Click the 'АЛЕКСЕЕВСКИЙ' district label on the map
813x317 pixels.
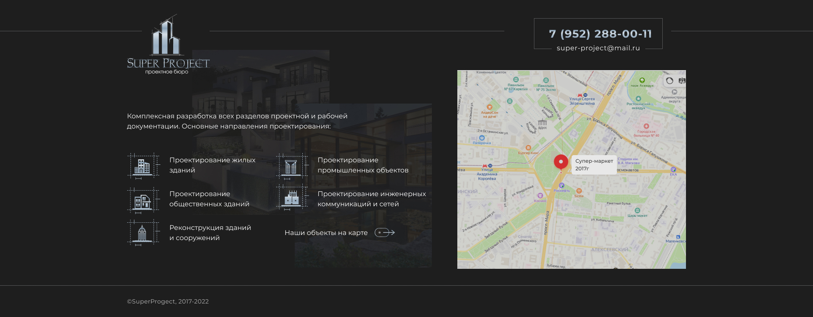(x=610, y=250)
